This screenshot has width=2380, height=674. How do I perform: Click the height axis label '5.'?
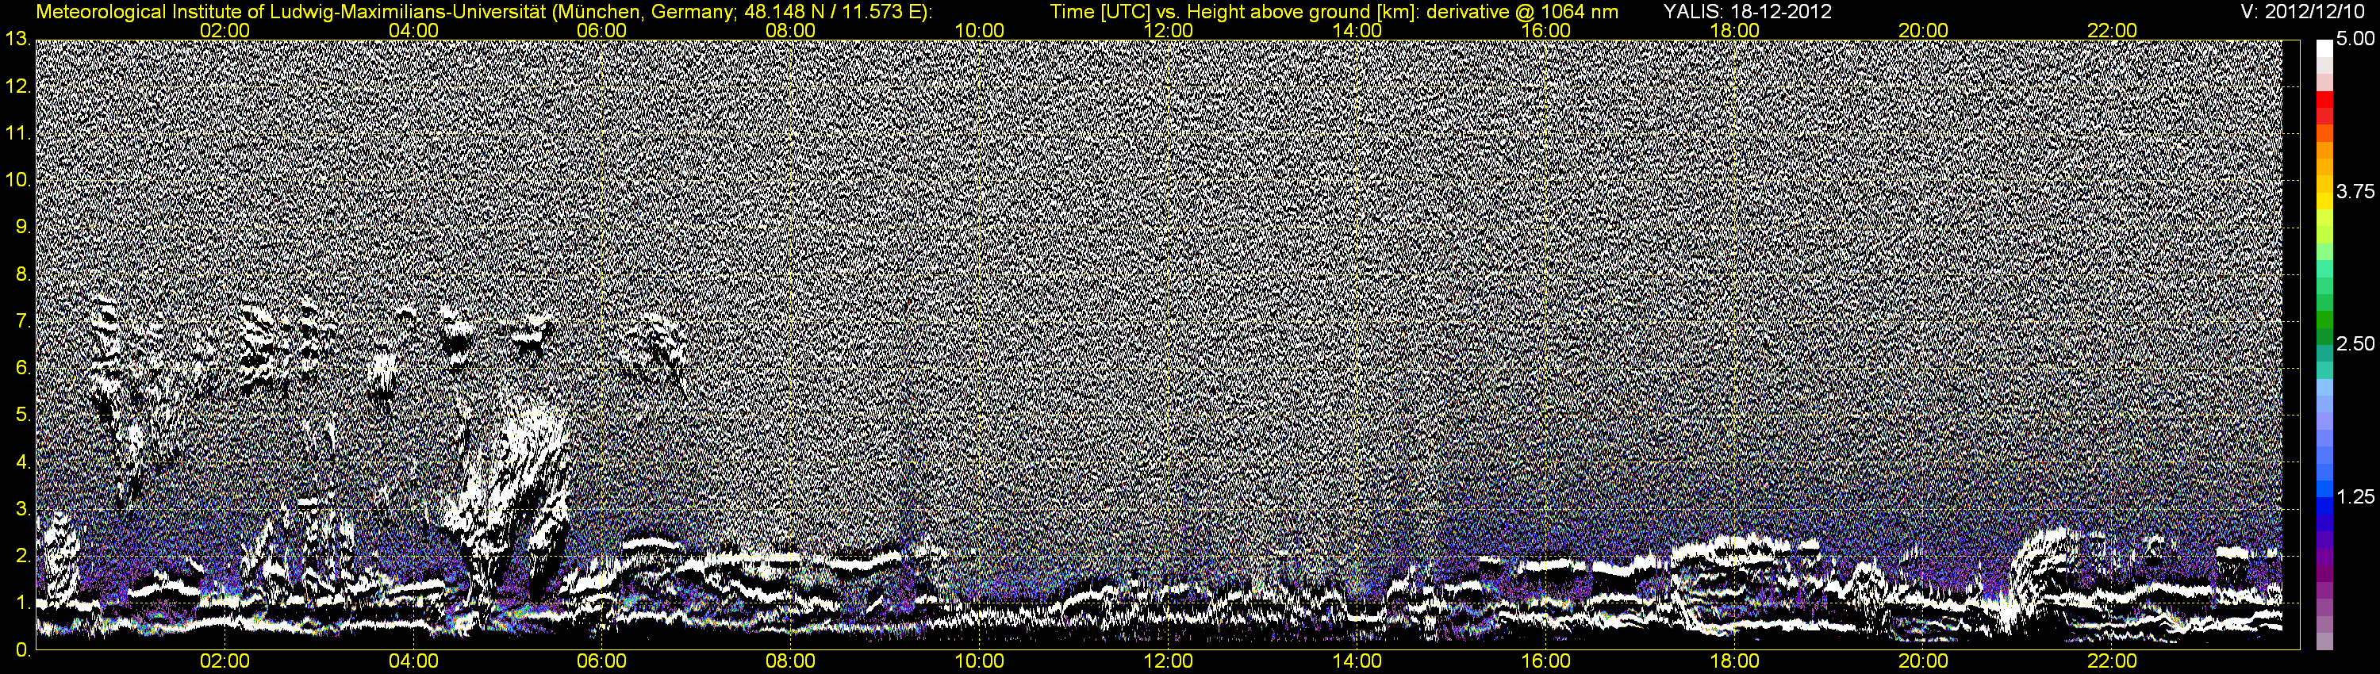[23, 416]
